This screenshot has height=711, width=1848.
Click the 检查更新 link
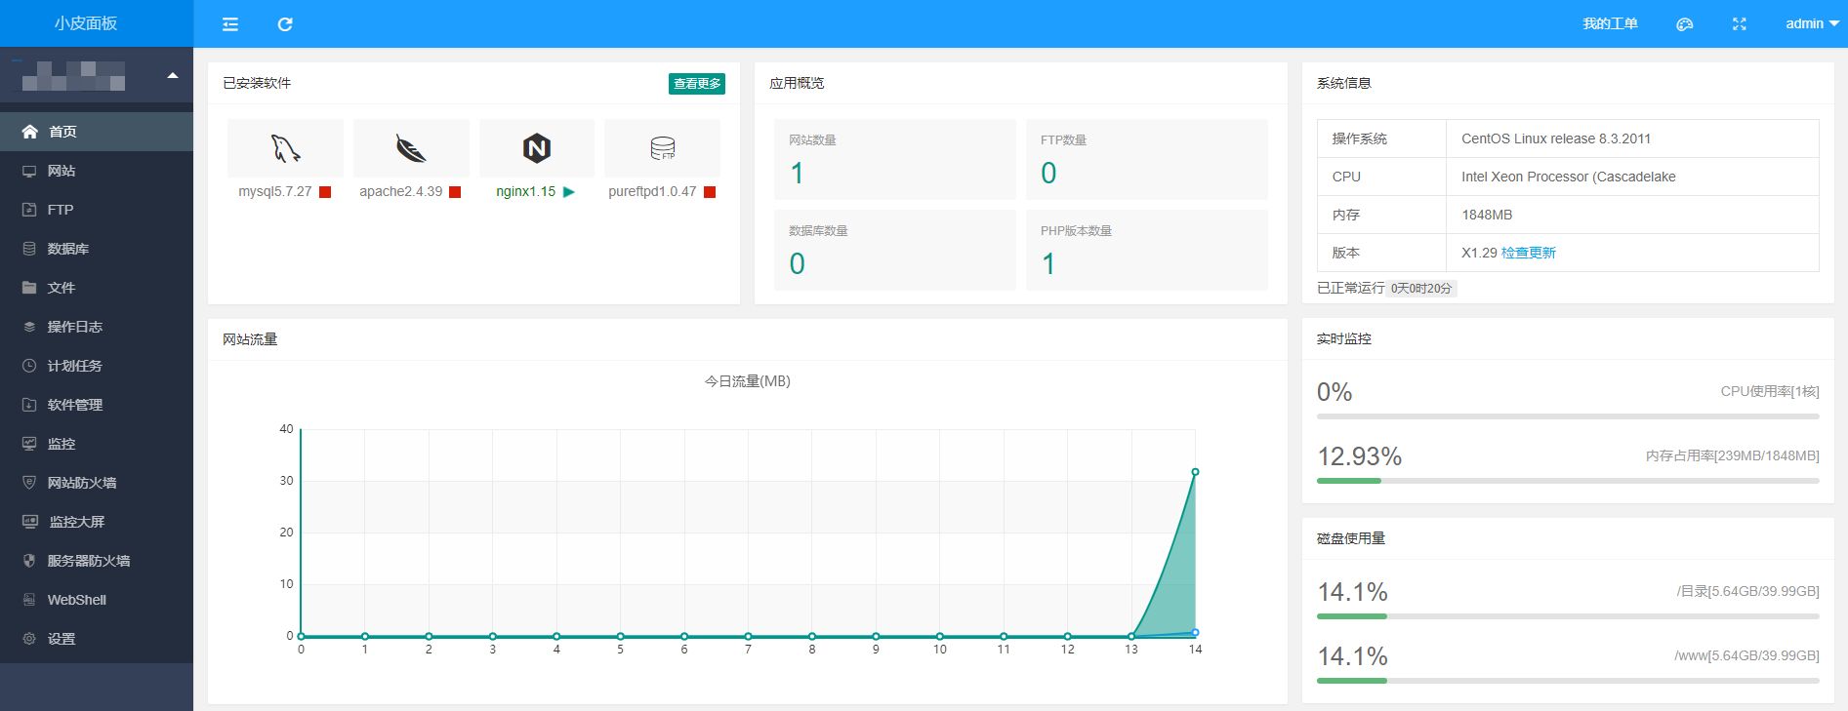[x=1528, y=253]
